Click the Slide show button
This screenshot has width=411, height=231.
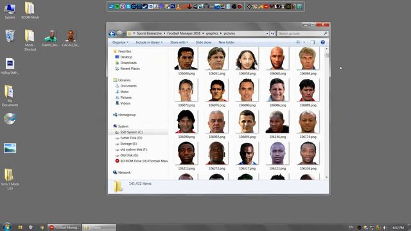point(203,42)
